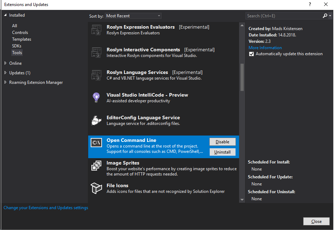Viewport: 334px width, 230px height.
Task: Select the SDKs category
Action: (17, 46)
